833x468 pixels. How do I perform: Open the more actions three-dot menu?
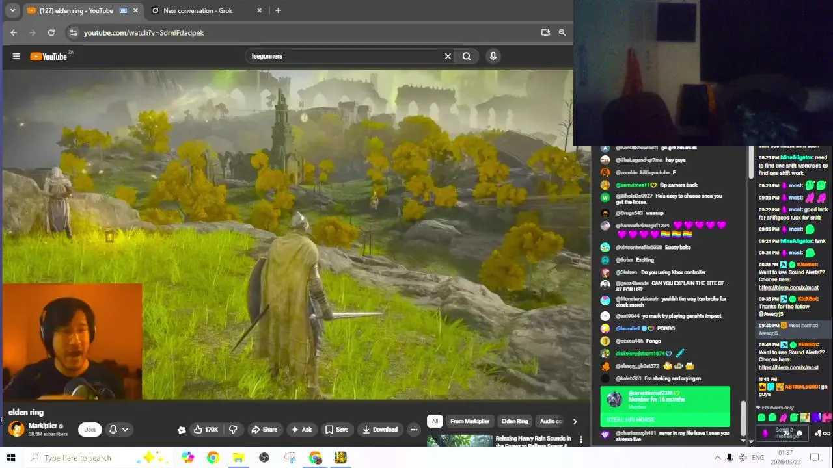click(x=413, y=429)
